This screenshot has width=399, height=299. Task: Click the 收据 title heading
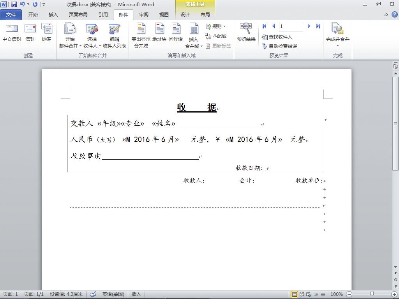(x=197, y=107)
